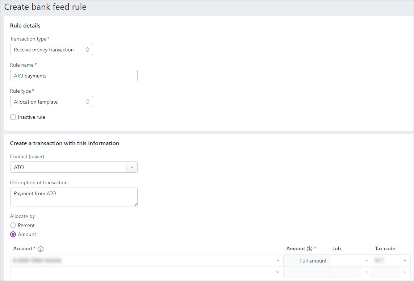Click the Rule details section heading

(x=25, y=25)
